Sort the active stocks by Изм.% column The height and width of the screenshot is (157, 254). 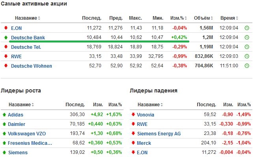(x=179, y=18)
